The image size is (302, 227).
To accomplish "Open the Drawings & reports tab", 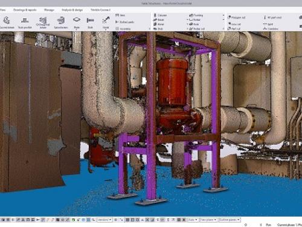I will [x=25, y=10].
